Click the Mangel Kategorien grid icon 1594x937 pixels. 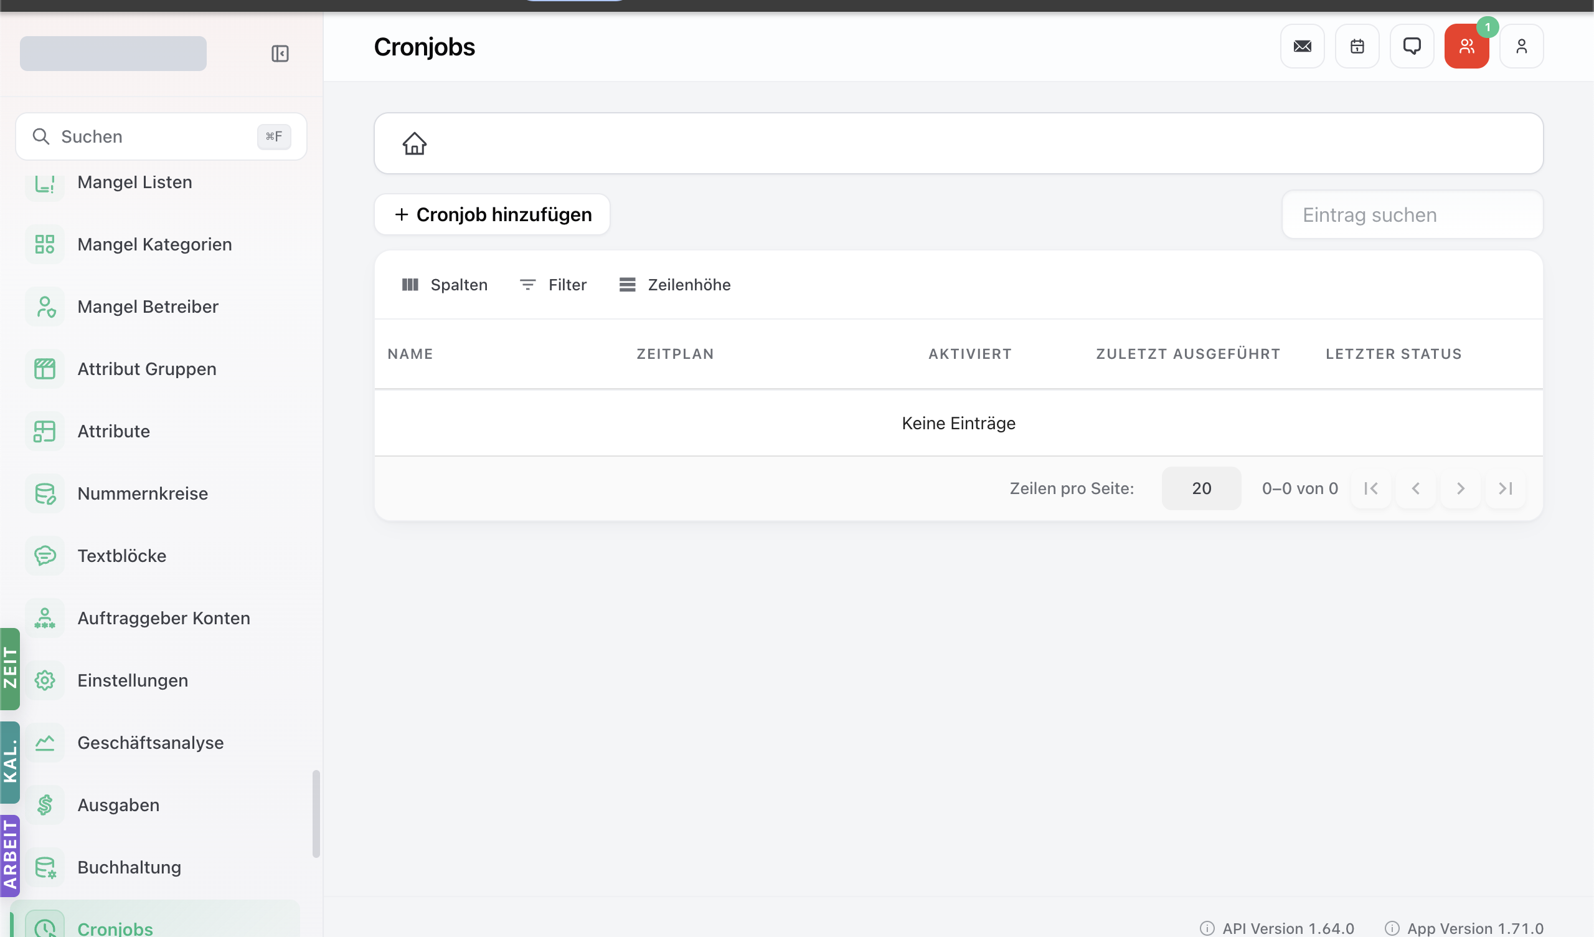[x=45, y=244]
